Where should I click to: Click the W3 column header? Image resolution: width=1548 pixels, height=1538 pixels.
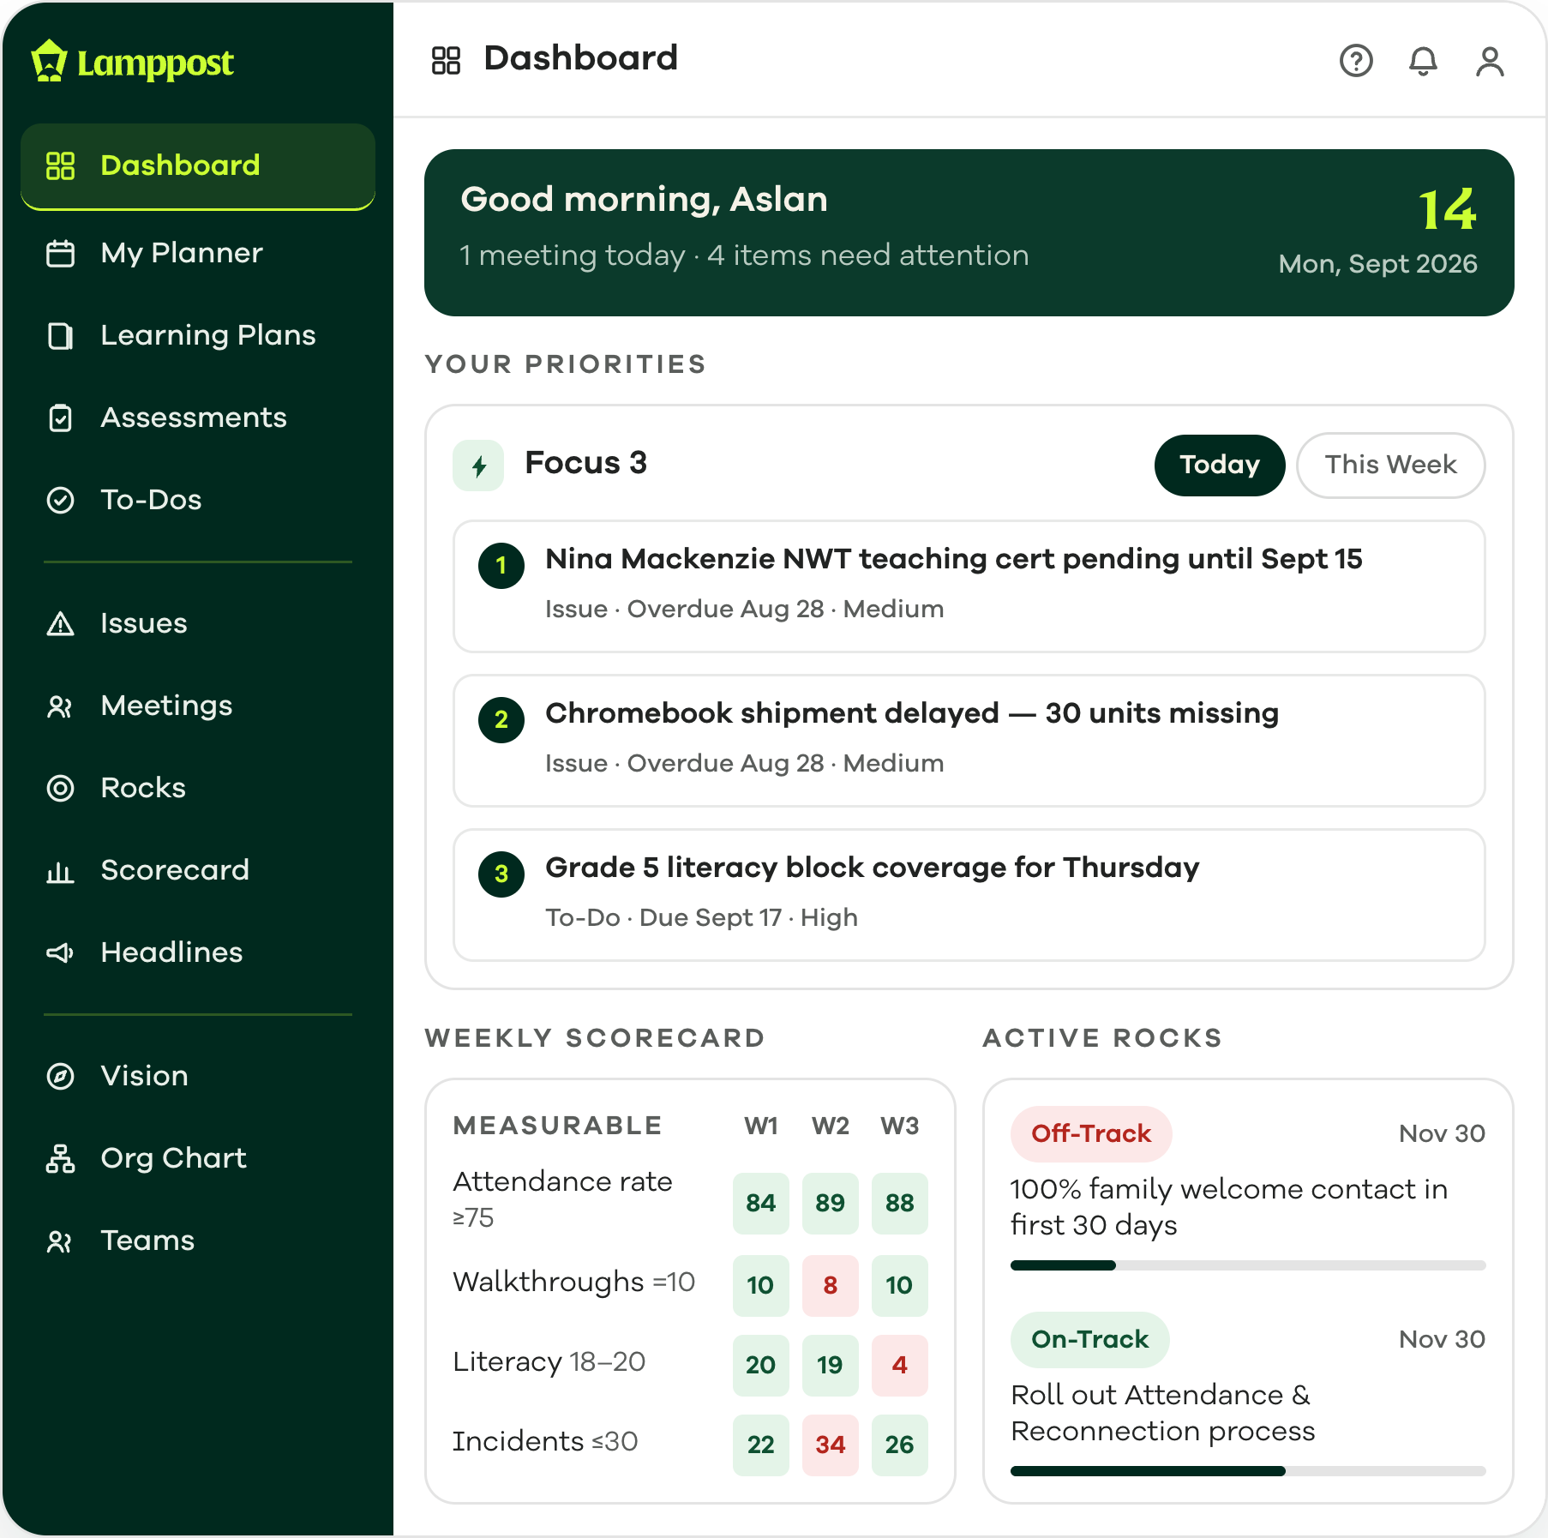click(899, 1126)
